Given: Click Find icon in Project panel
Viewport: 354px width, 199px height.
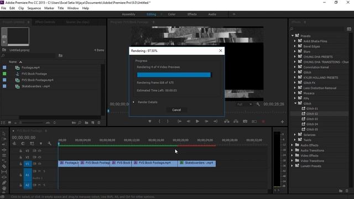Looking at the screenshot, I should click(80, 123).
